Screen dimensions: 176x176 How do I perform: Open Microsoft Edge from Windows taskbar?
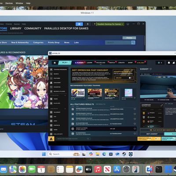[x=104, y=154]
